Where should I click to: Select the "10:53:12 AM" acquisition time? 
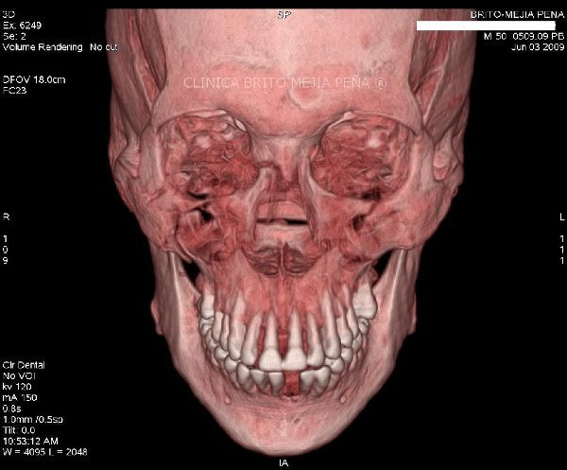click(x=28, y=440)
